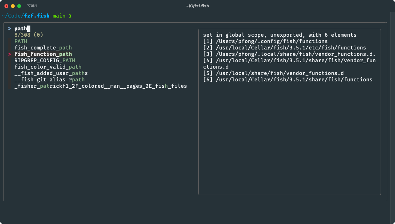
Task: Maximize the terminal with the green button
Action: click(19, 6)
